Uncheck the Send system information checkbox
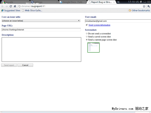Screen dimensions: 151x113 coord(87,25)
